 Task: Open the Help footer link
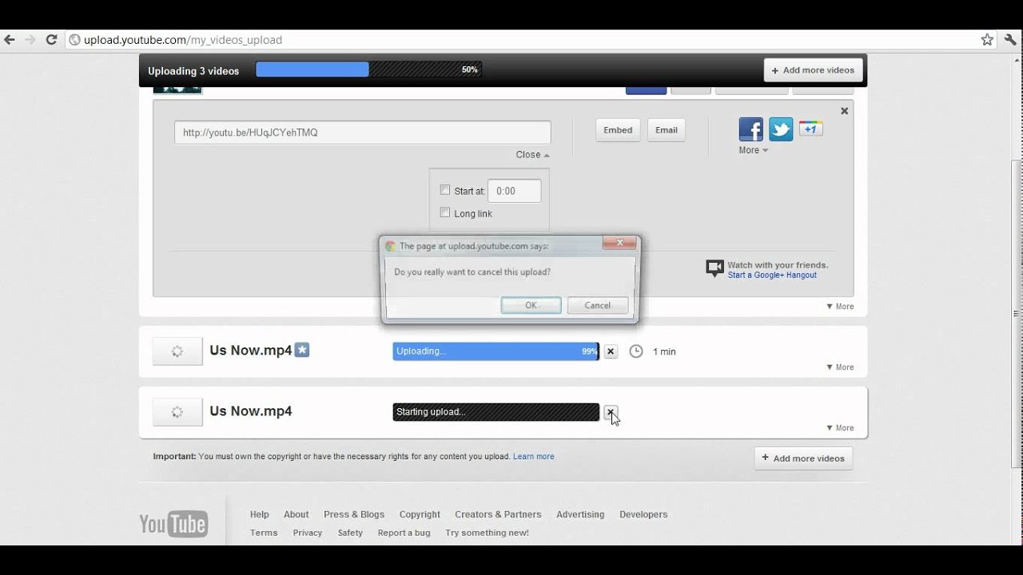point(260,514)
